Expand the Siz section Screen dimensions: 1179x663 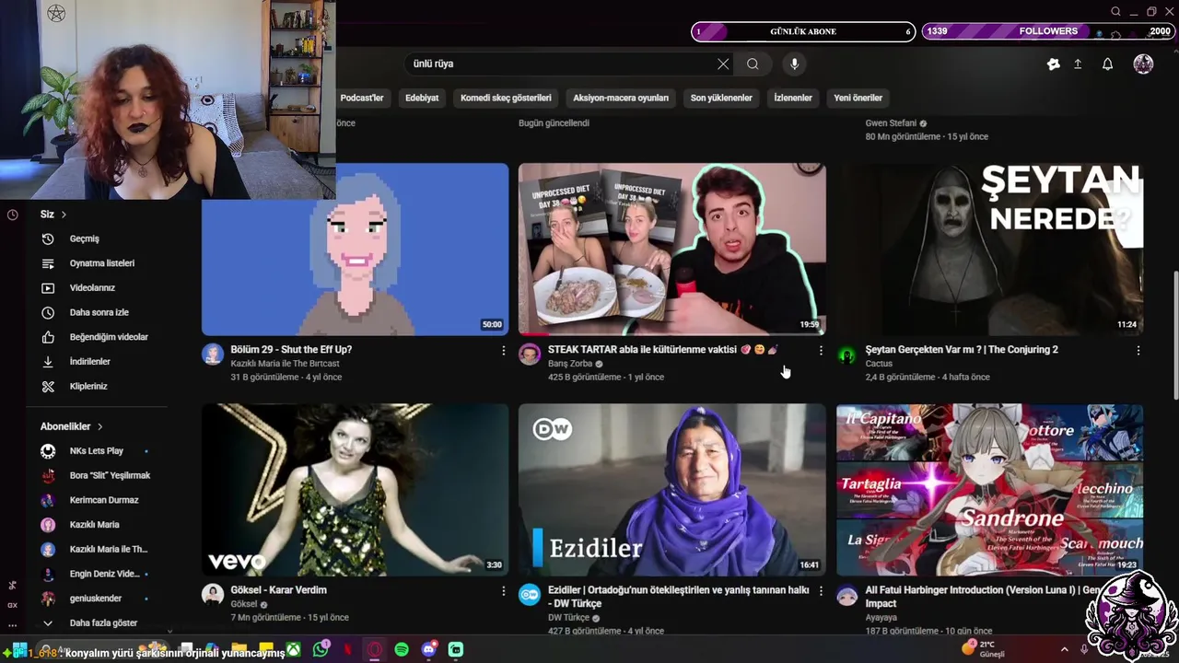[53, 215]
